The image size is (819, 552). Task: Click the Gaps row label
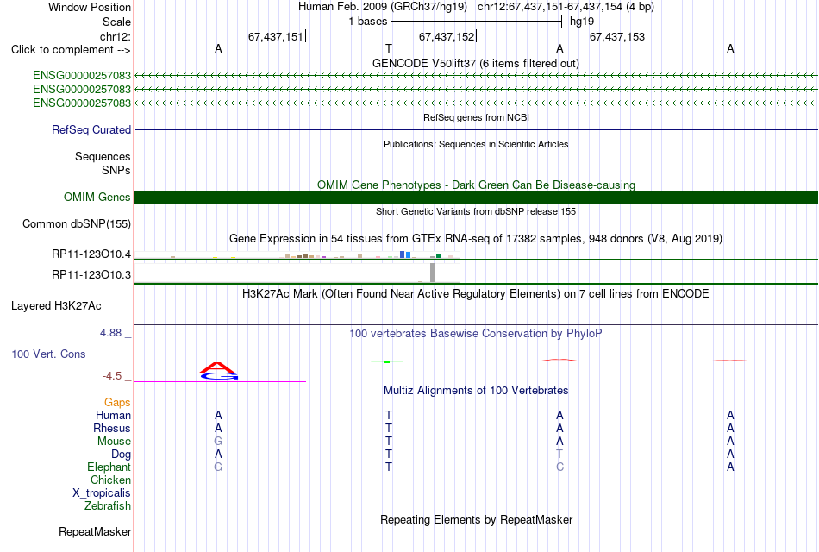tap(117, 402)
